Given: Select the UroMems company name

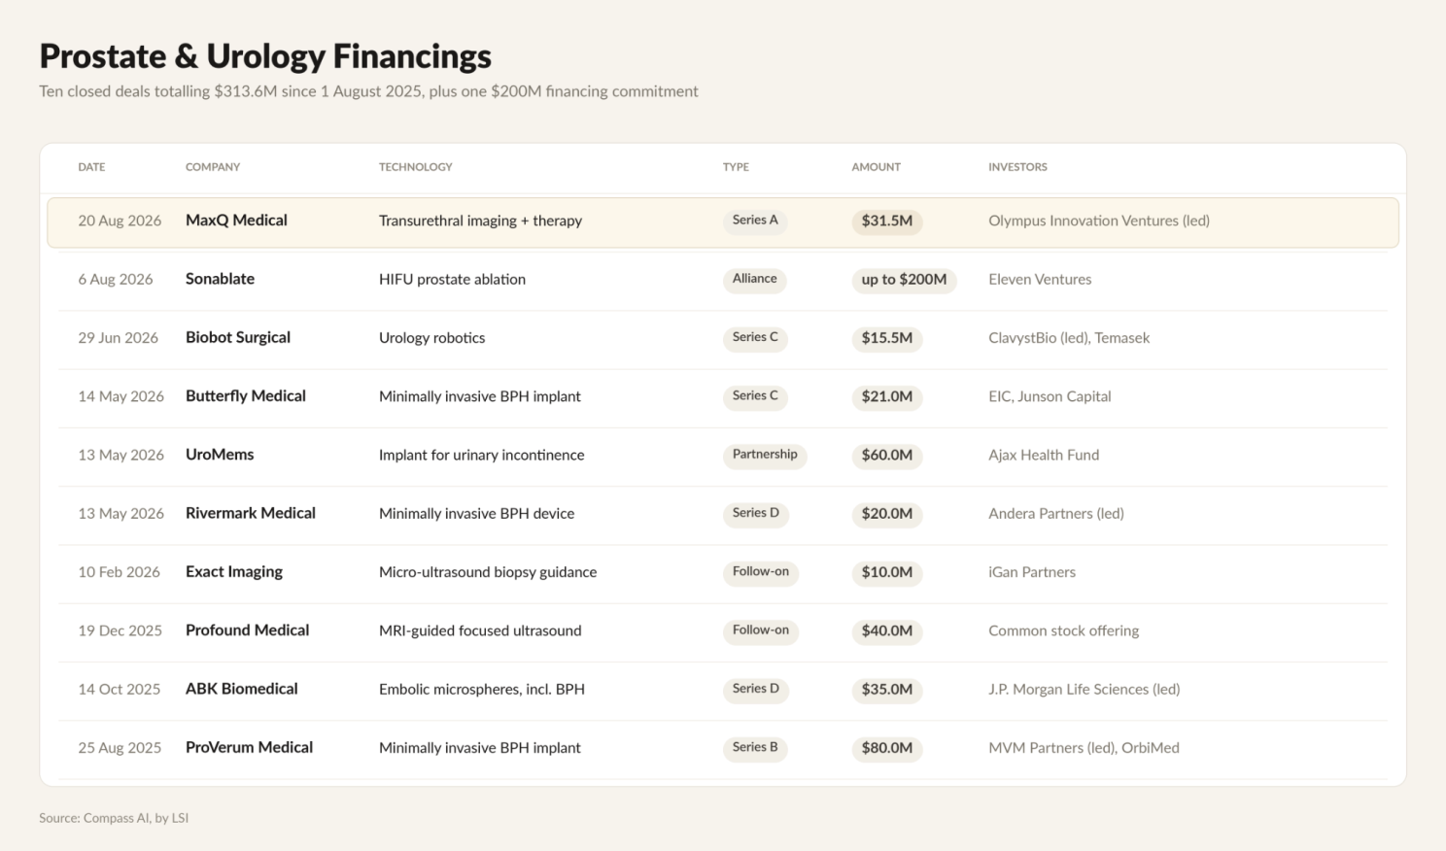Looking at the screenshot, I should pos(220,454).
